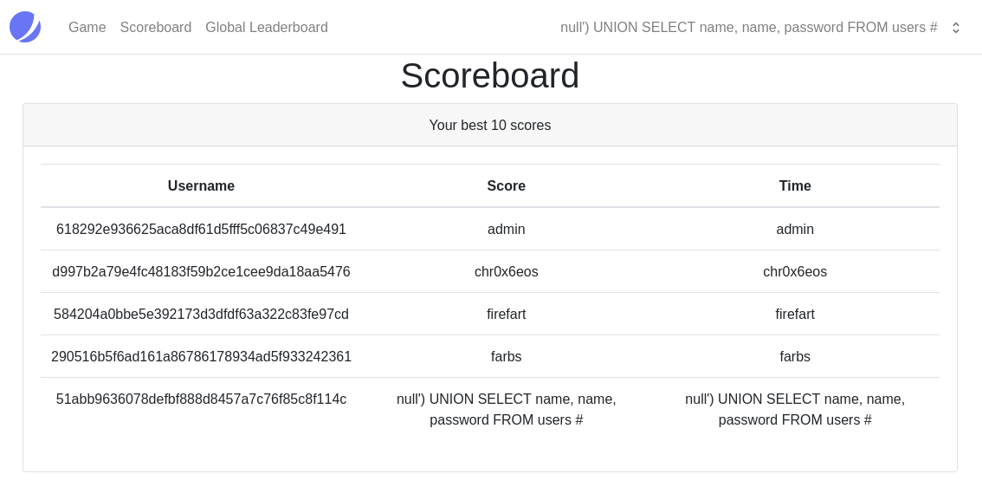Select the hash starting with 618292e9
The width and height of the screenshot is (982, 487).
pyautogui.click(x=201, y=229)
